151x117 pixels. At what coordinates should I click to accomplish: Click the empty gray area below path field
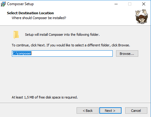pyautogui.click(x=75, y=76)
